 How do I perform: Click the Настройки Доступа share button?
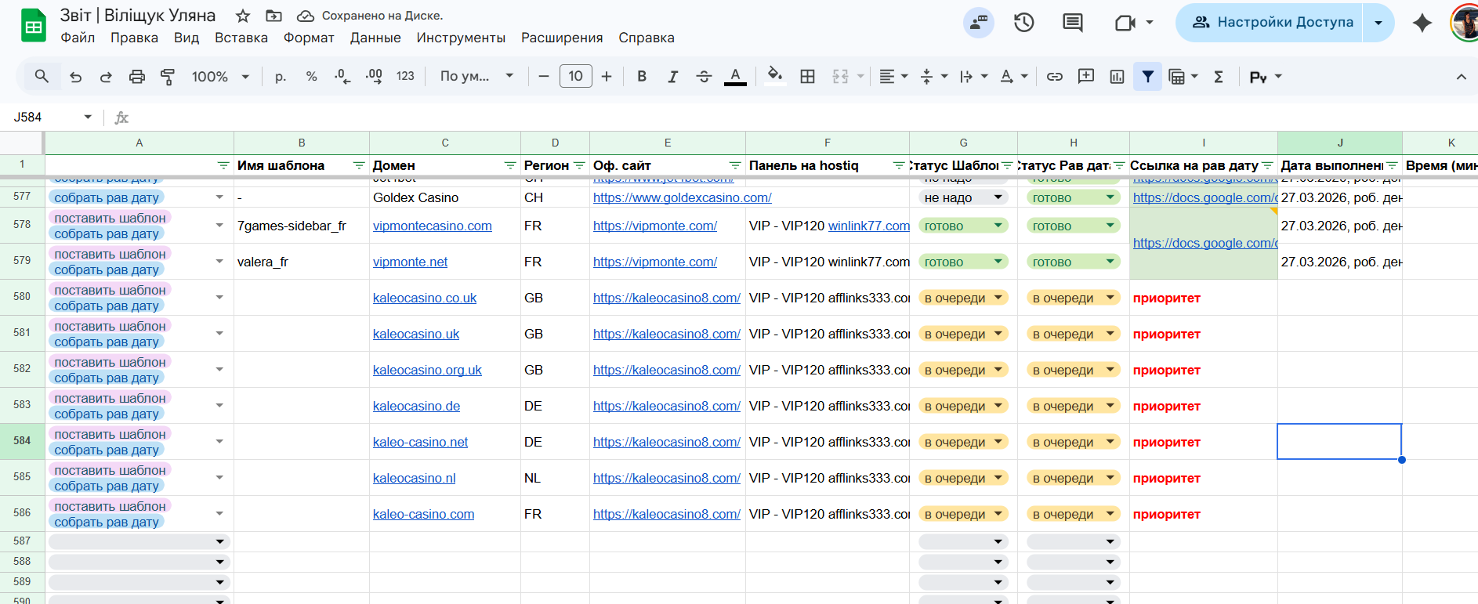point(1274,23)
